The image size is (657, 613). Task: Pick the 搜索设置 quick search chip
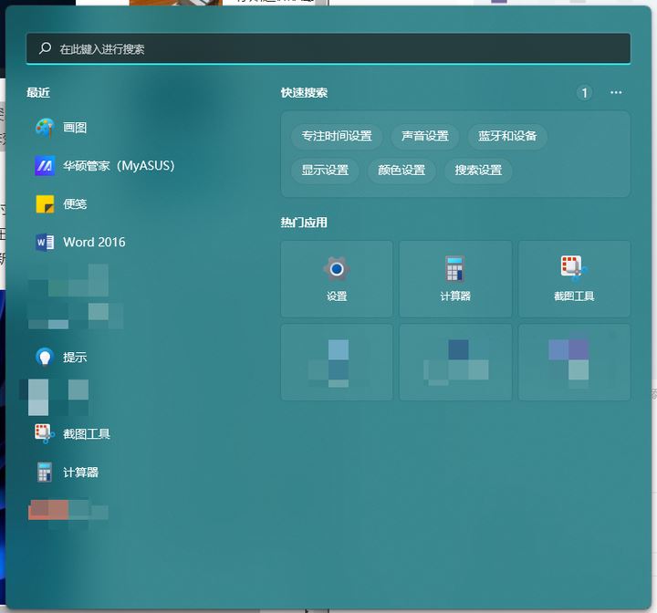coord(478,170)
